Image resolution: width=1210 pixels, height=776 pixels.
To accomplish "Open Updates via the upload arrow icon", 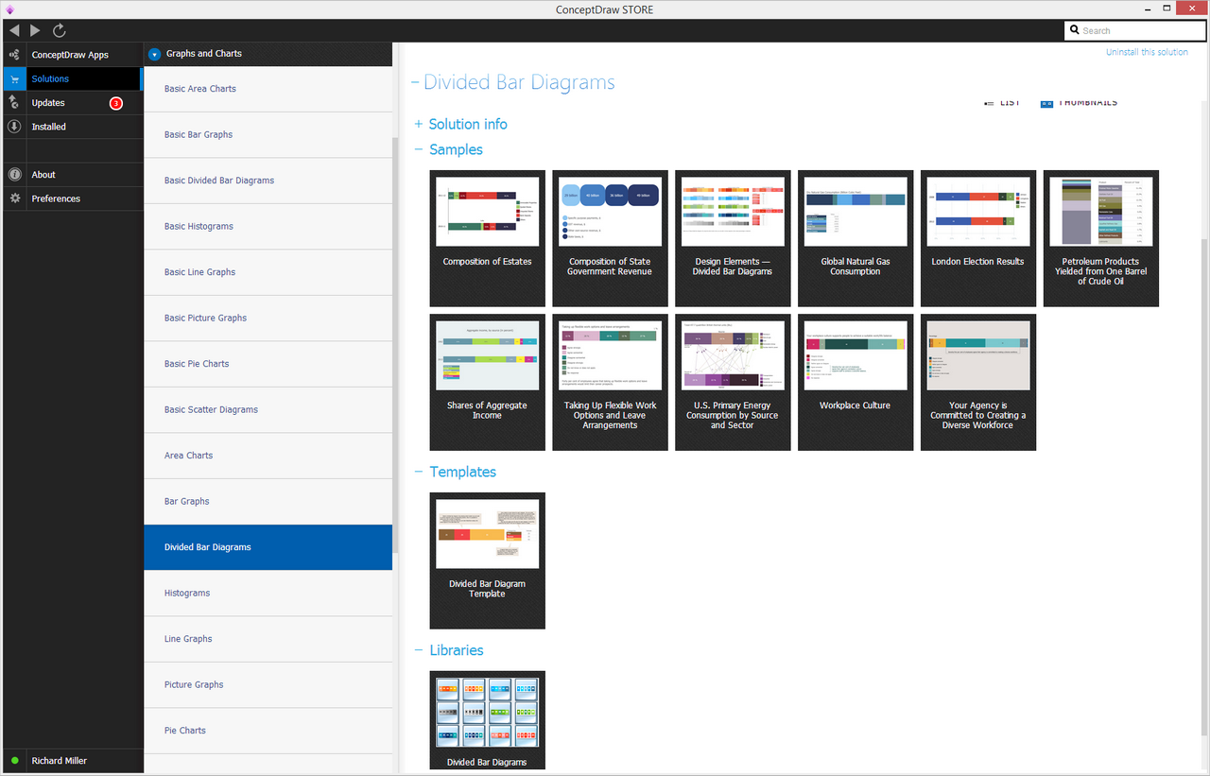I will [13, 102].
